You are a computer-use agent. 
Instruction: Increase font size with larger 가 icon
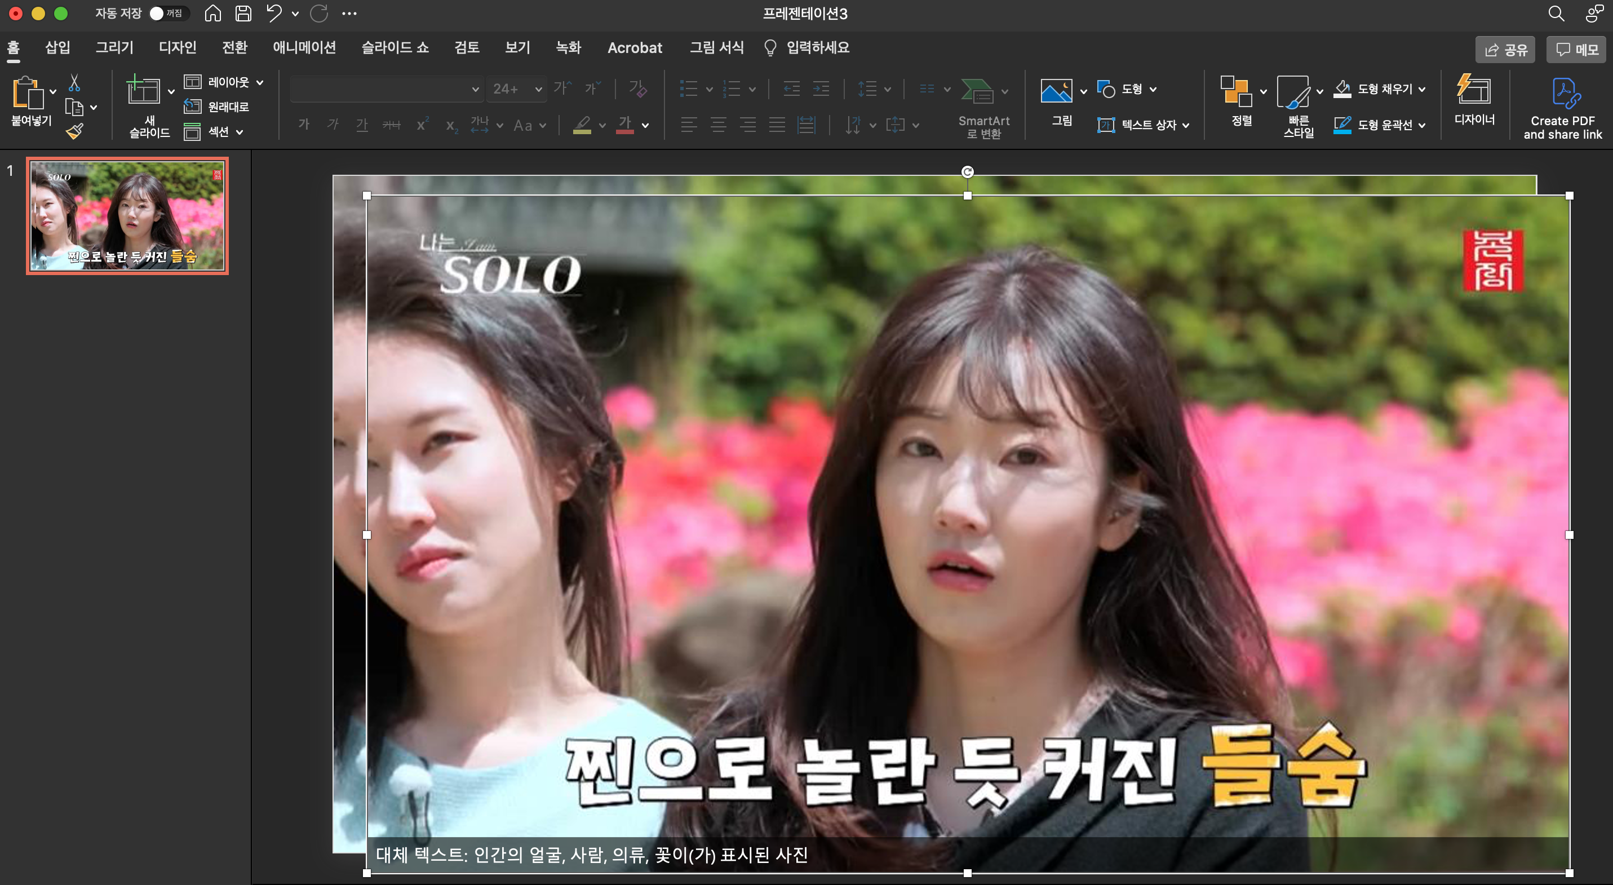pos(562,88)
